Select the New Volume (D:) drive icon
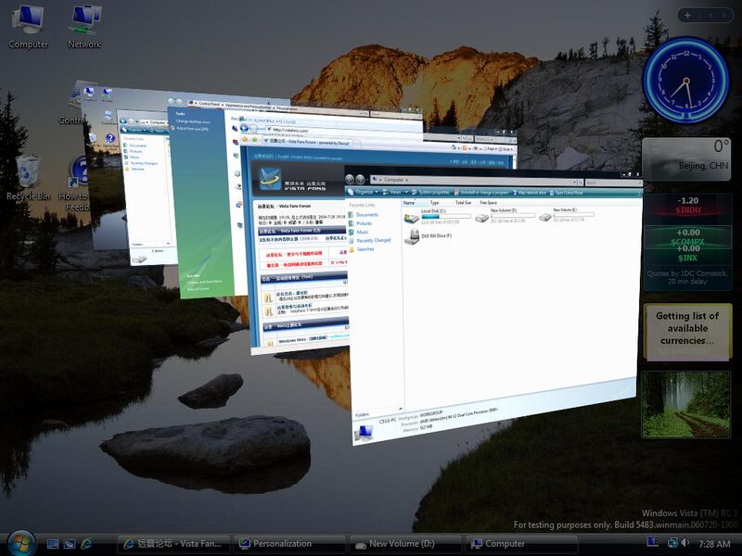The image size is (742, 556). click(481, 217)
